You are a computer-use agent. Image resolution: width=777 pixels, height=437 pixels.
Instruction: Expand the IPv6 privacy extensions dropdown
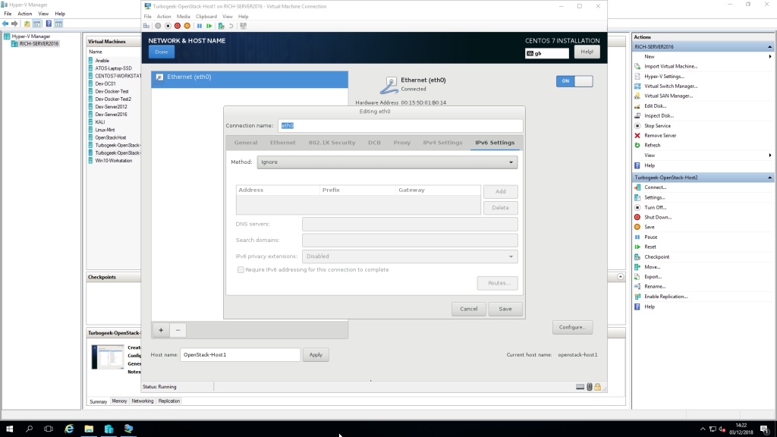click(x=410, y=256)
